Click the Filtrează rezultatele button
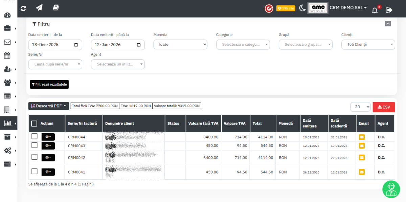This screenshot has height=202, width=406. (x=49, y=84)
